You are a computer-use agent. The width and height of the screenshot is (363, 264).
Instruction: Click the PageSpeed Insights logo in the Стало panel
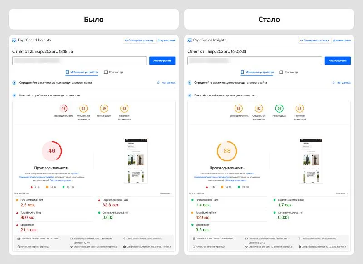(x=190, y=40)
